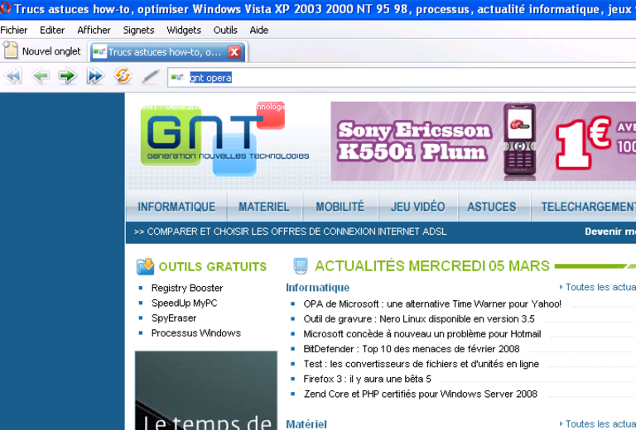Click the Le temps de advertisement image
The width and height of the screenshot is (636, 430).
[x=206, y=390]
